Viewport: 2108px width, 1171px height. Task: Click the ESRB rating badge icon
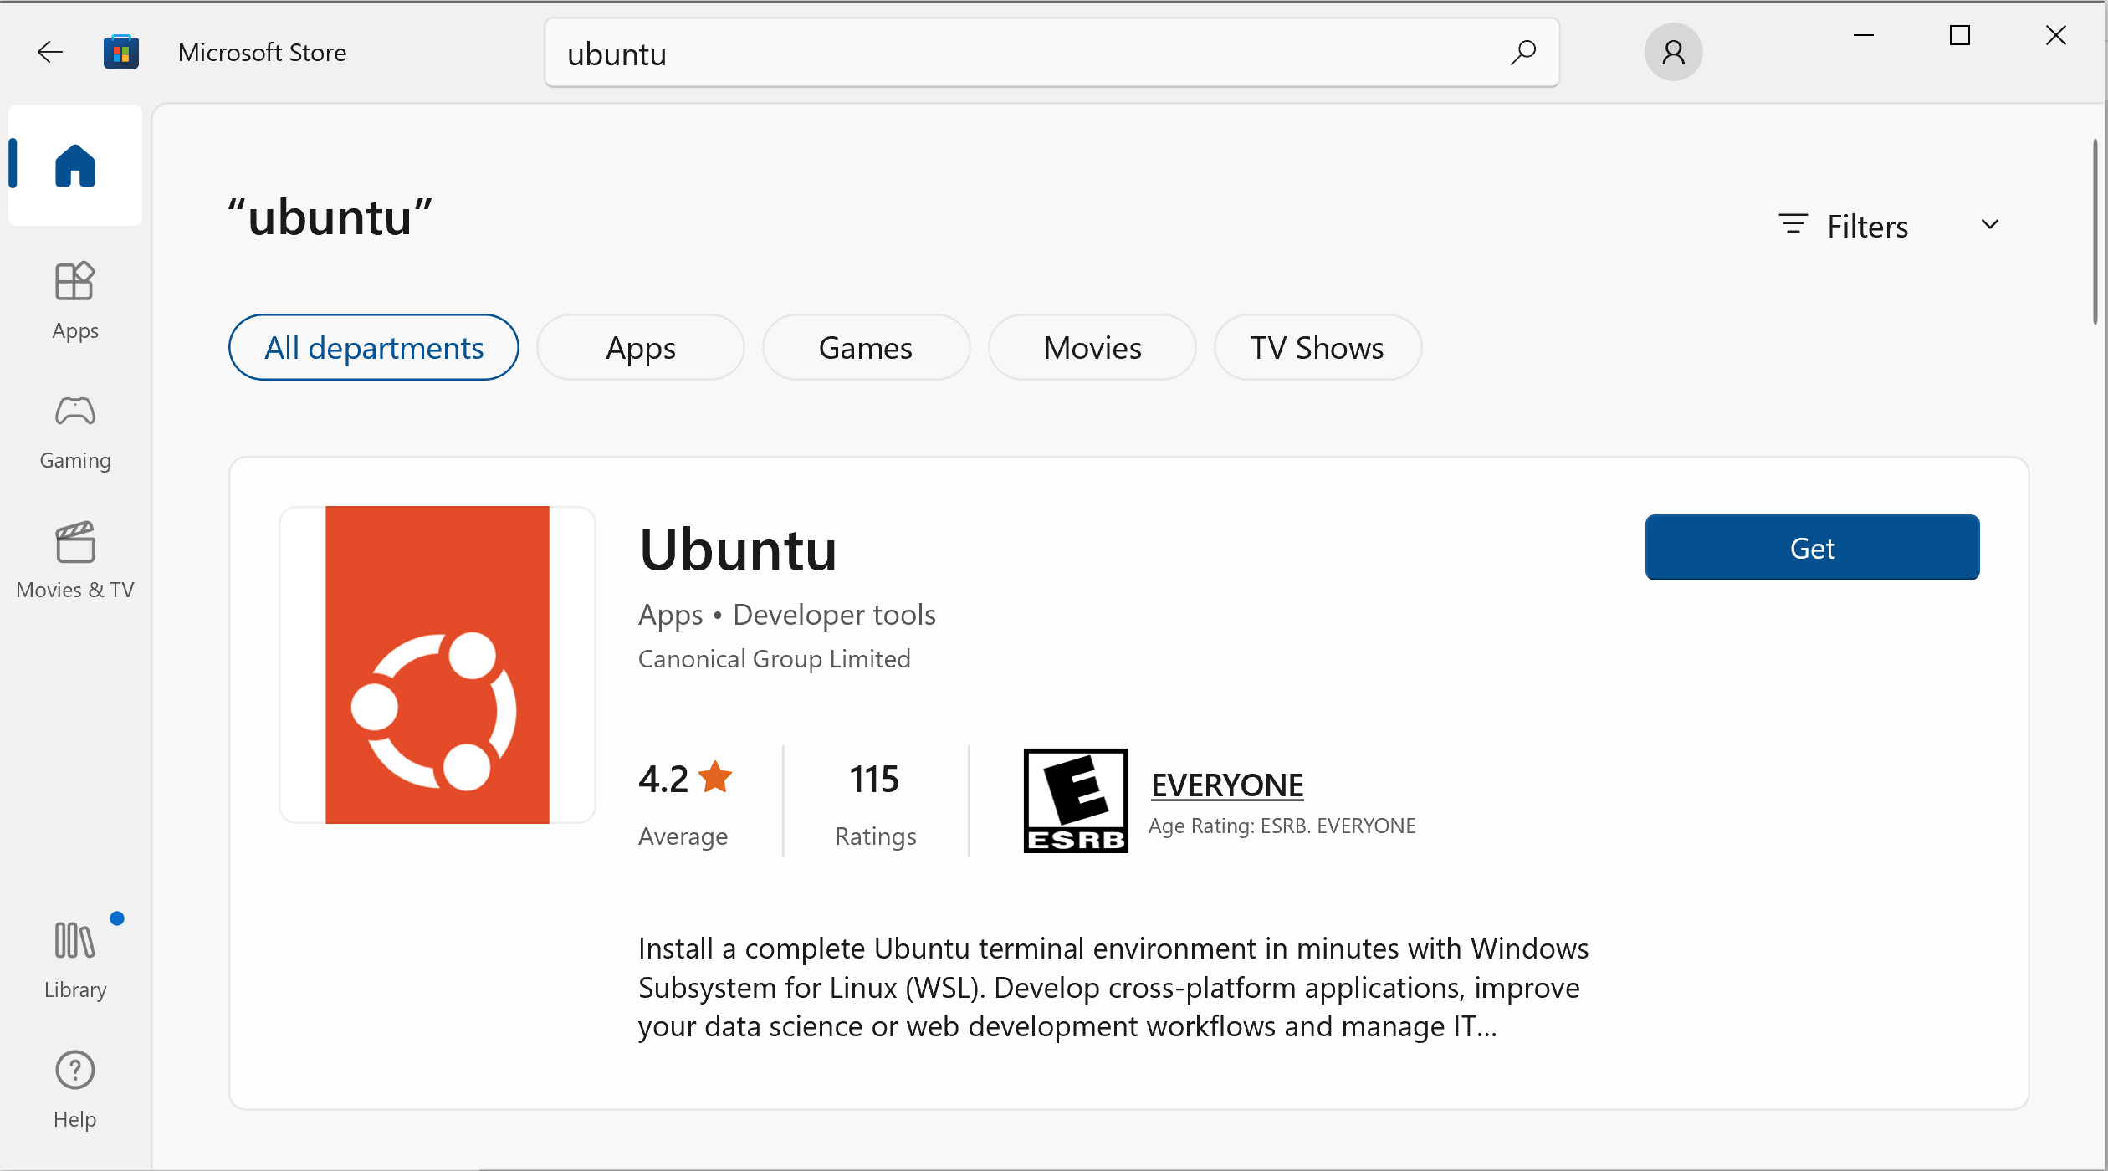[x=1076, y=800]
